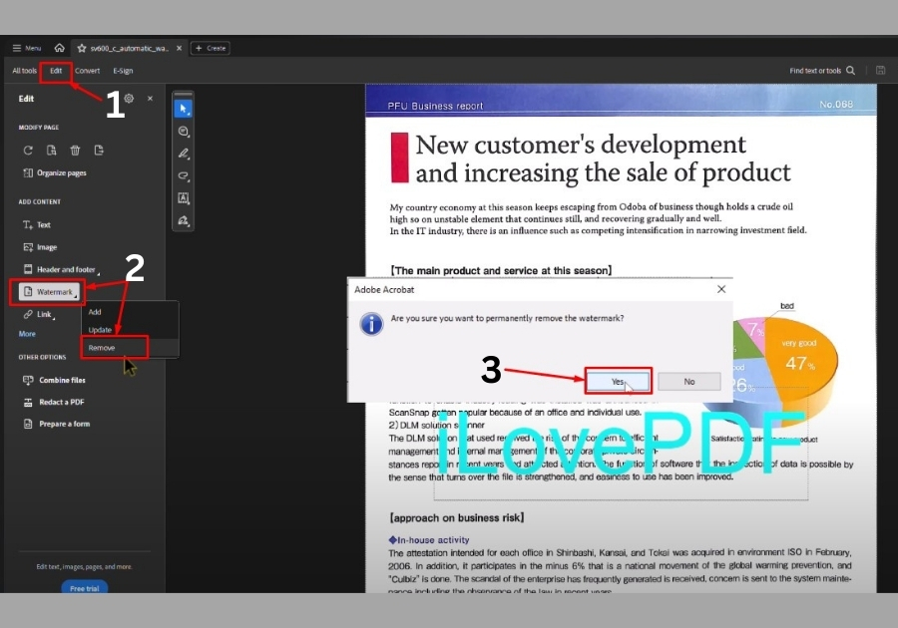898x628 pixels.
Task: Close the Edit side panel
Action: [x=150, y=99]
